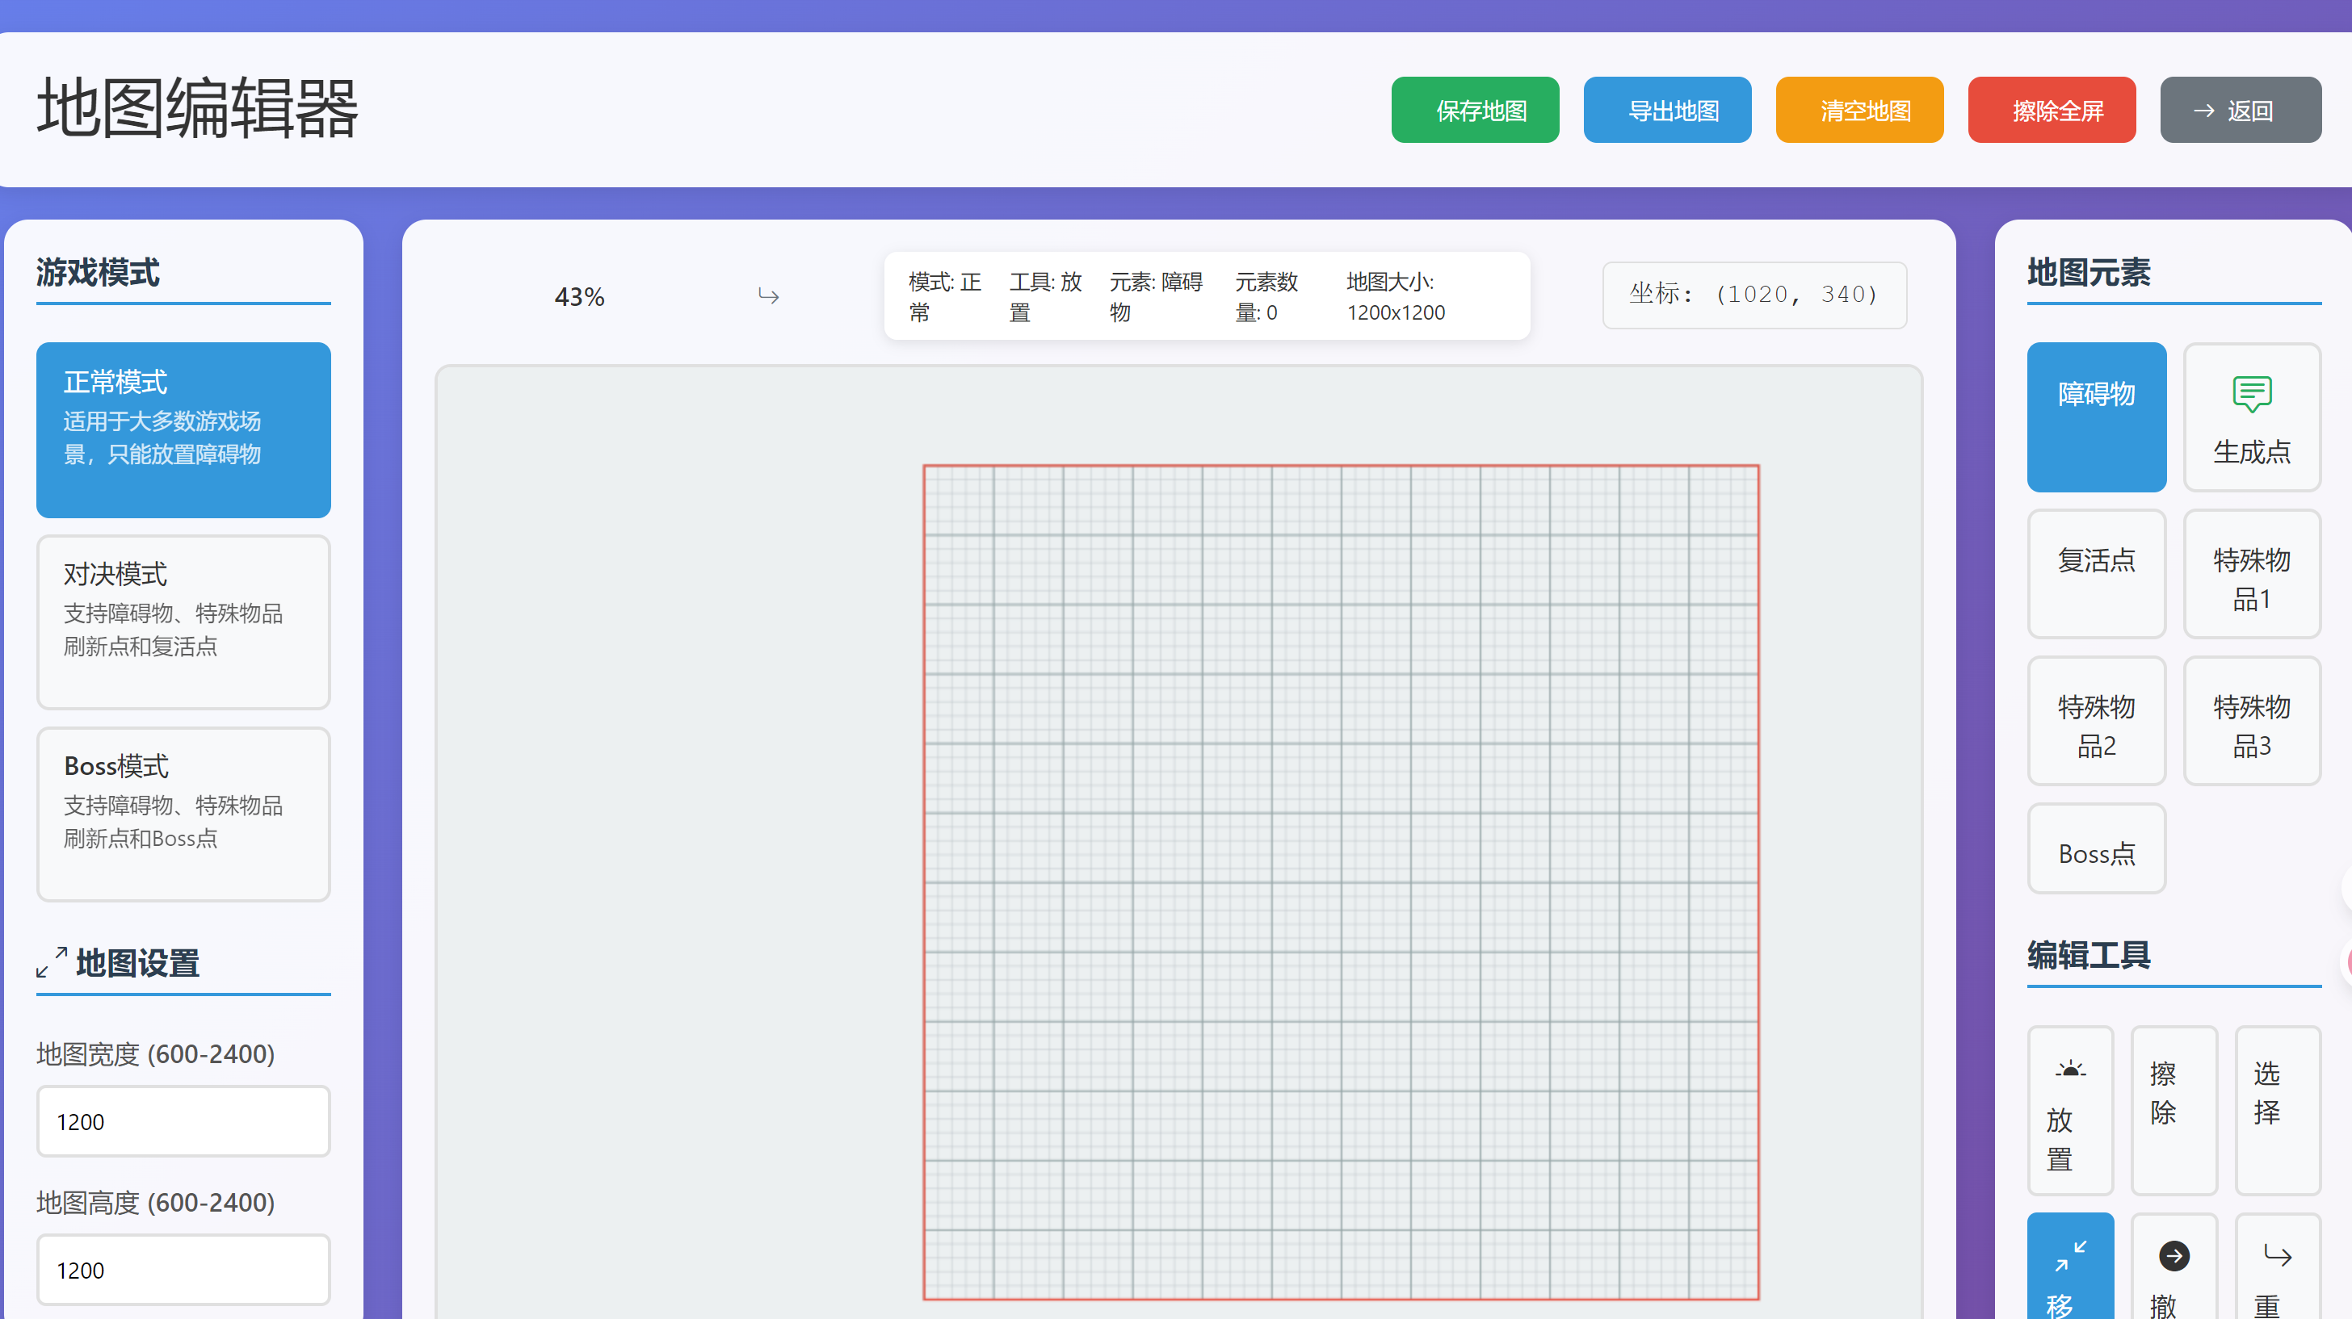
Task: Click the 地图宽度 width input field
Action: click(183, 1121)
